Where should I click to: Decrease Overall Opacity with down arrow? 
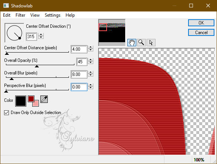pyautogui.click(x=90, y=63)
